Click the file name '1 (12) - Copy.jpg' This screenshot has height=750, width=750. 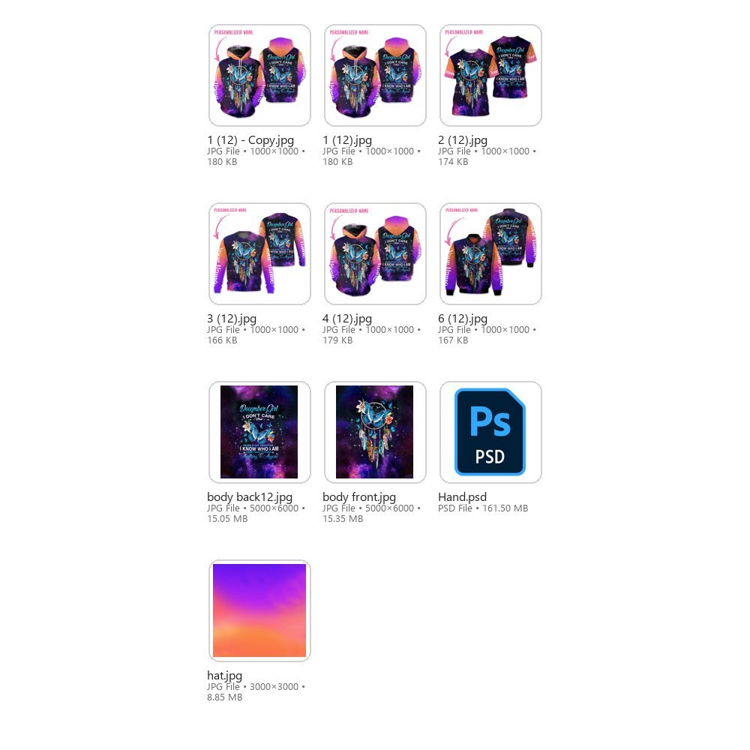tap(250, 140)
